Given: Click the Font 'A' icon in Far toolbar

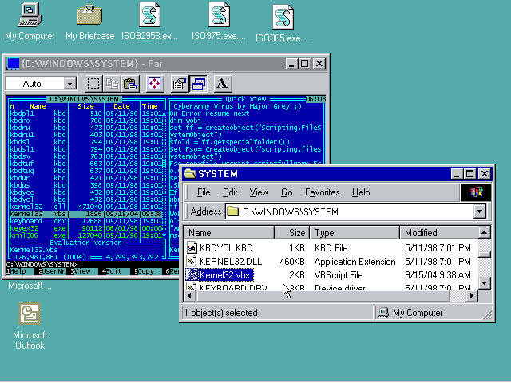Looking at the screenshot, I should tap(223, 84).
